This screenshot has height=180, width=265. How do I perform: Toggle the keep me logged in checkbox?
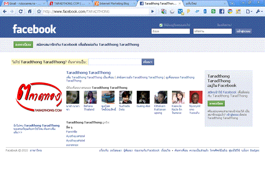pyautogui.click(x=161, y=25)
